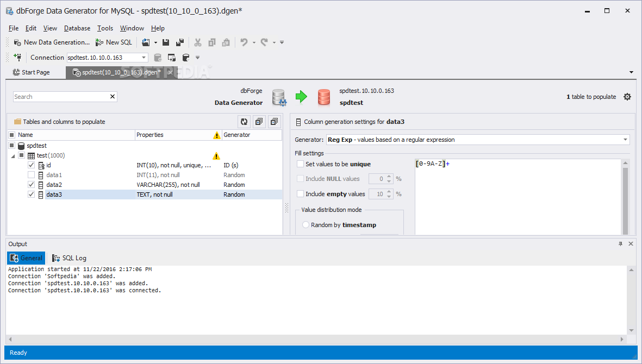Open the Window menu
This screenshot has height=364, width=642.
132,28
